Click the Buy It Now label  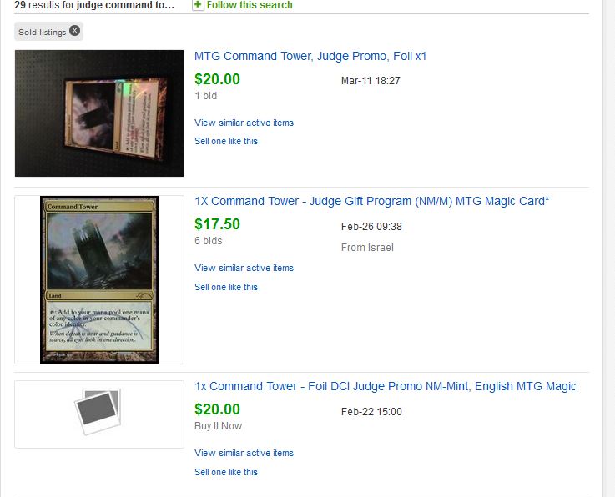218,426
